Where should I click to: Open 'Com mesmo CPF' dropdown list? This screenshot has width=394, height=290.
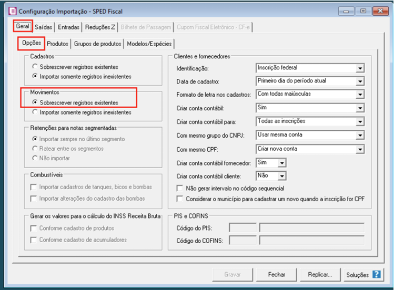click(360, 149)
